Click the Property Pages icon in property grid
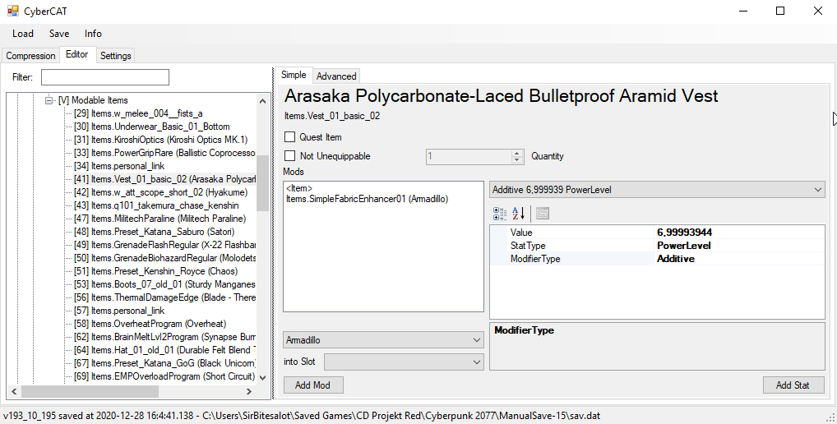The image size is (837, 424). [x=543, y=214]
